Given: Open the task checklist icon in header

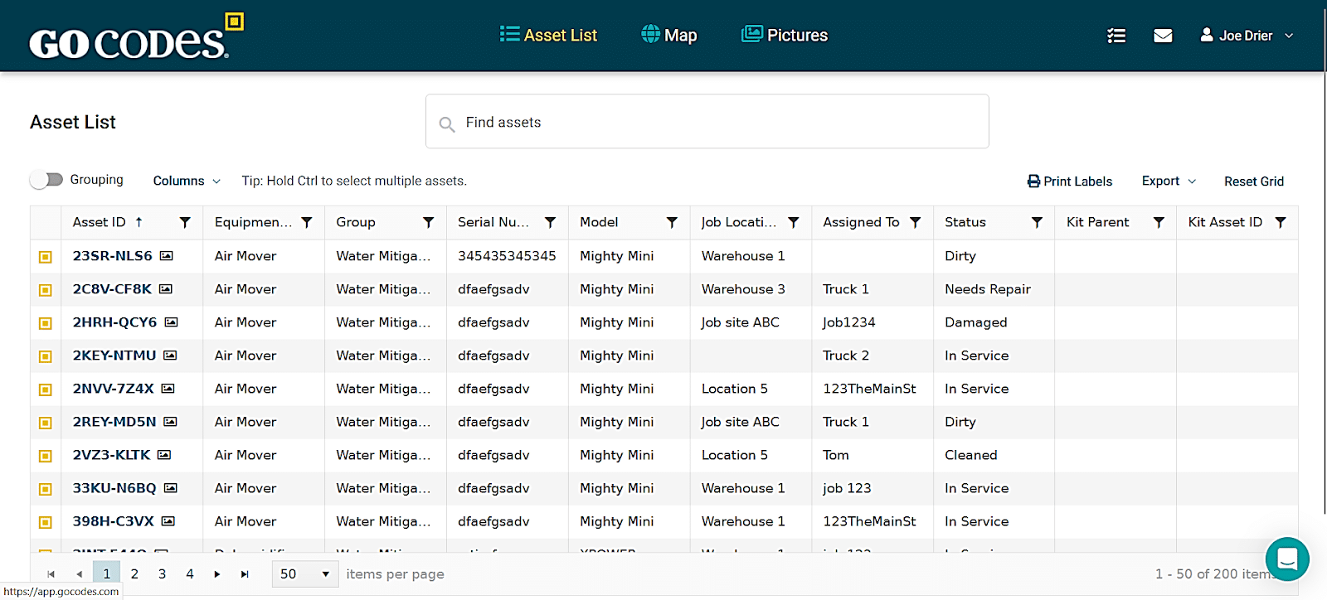Looking at the screenshot, I should click(x=1116, y=36).
